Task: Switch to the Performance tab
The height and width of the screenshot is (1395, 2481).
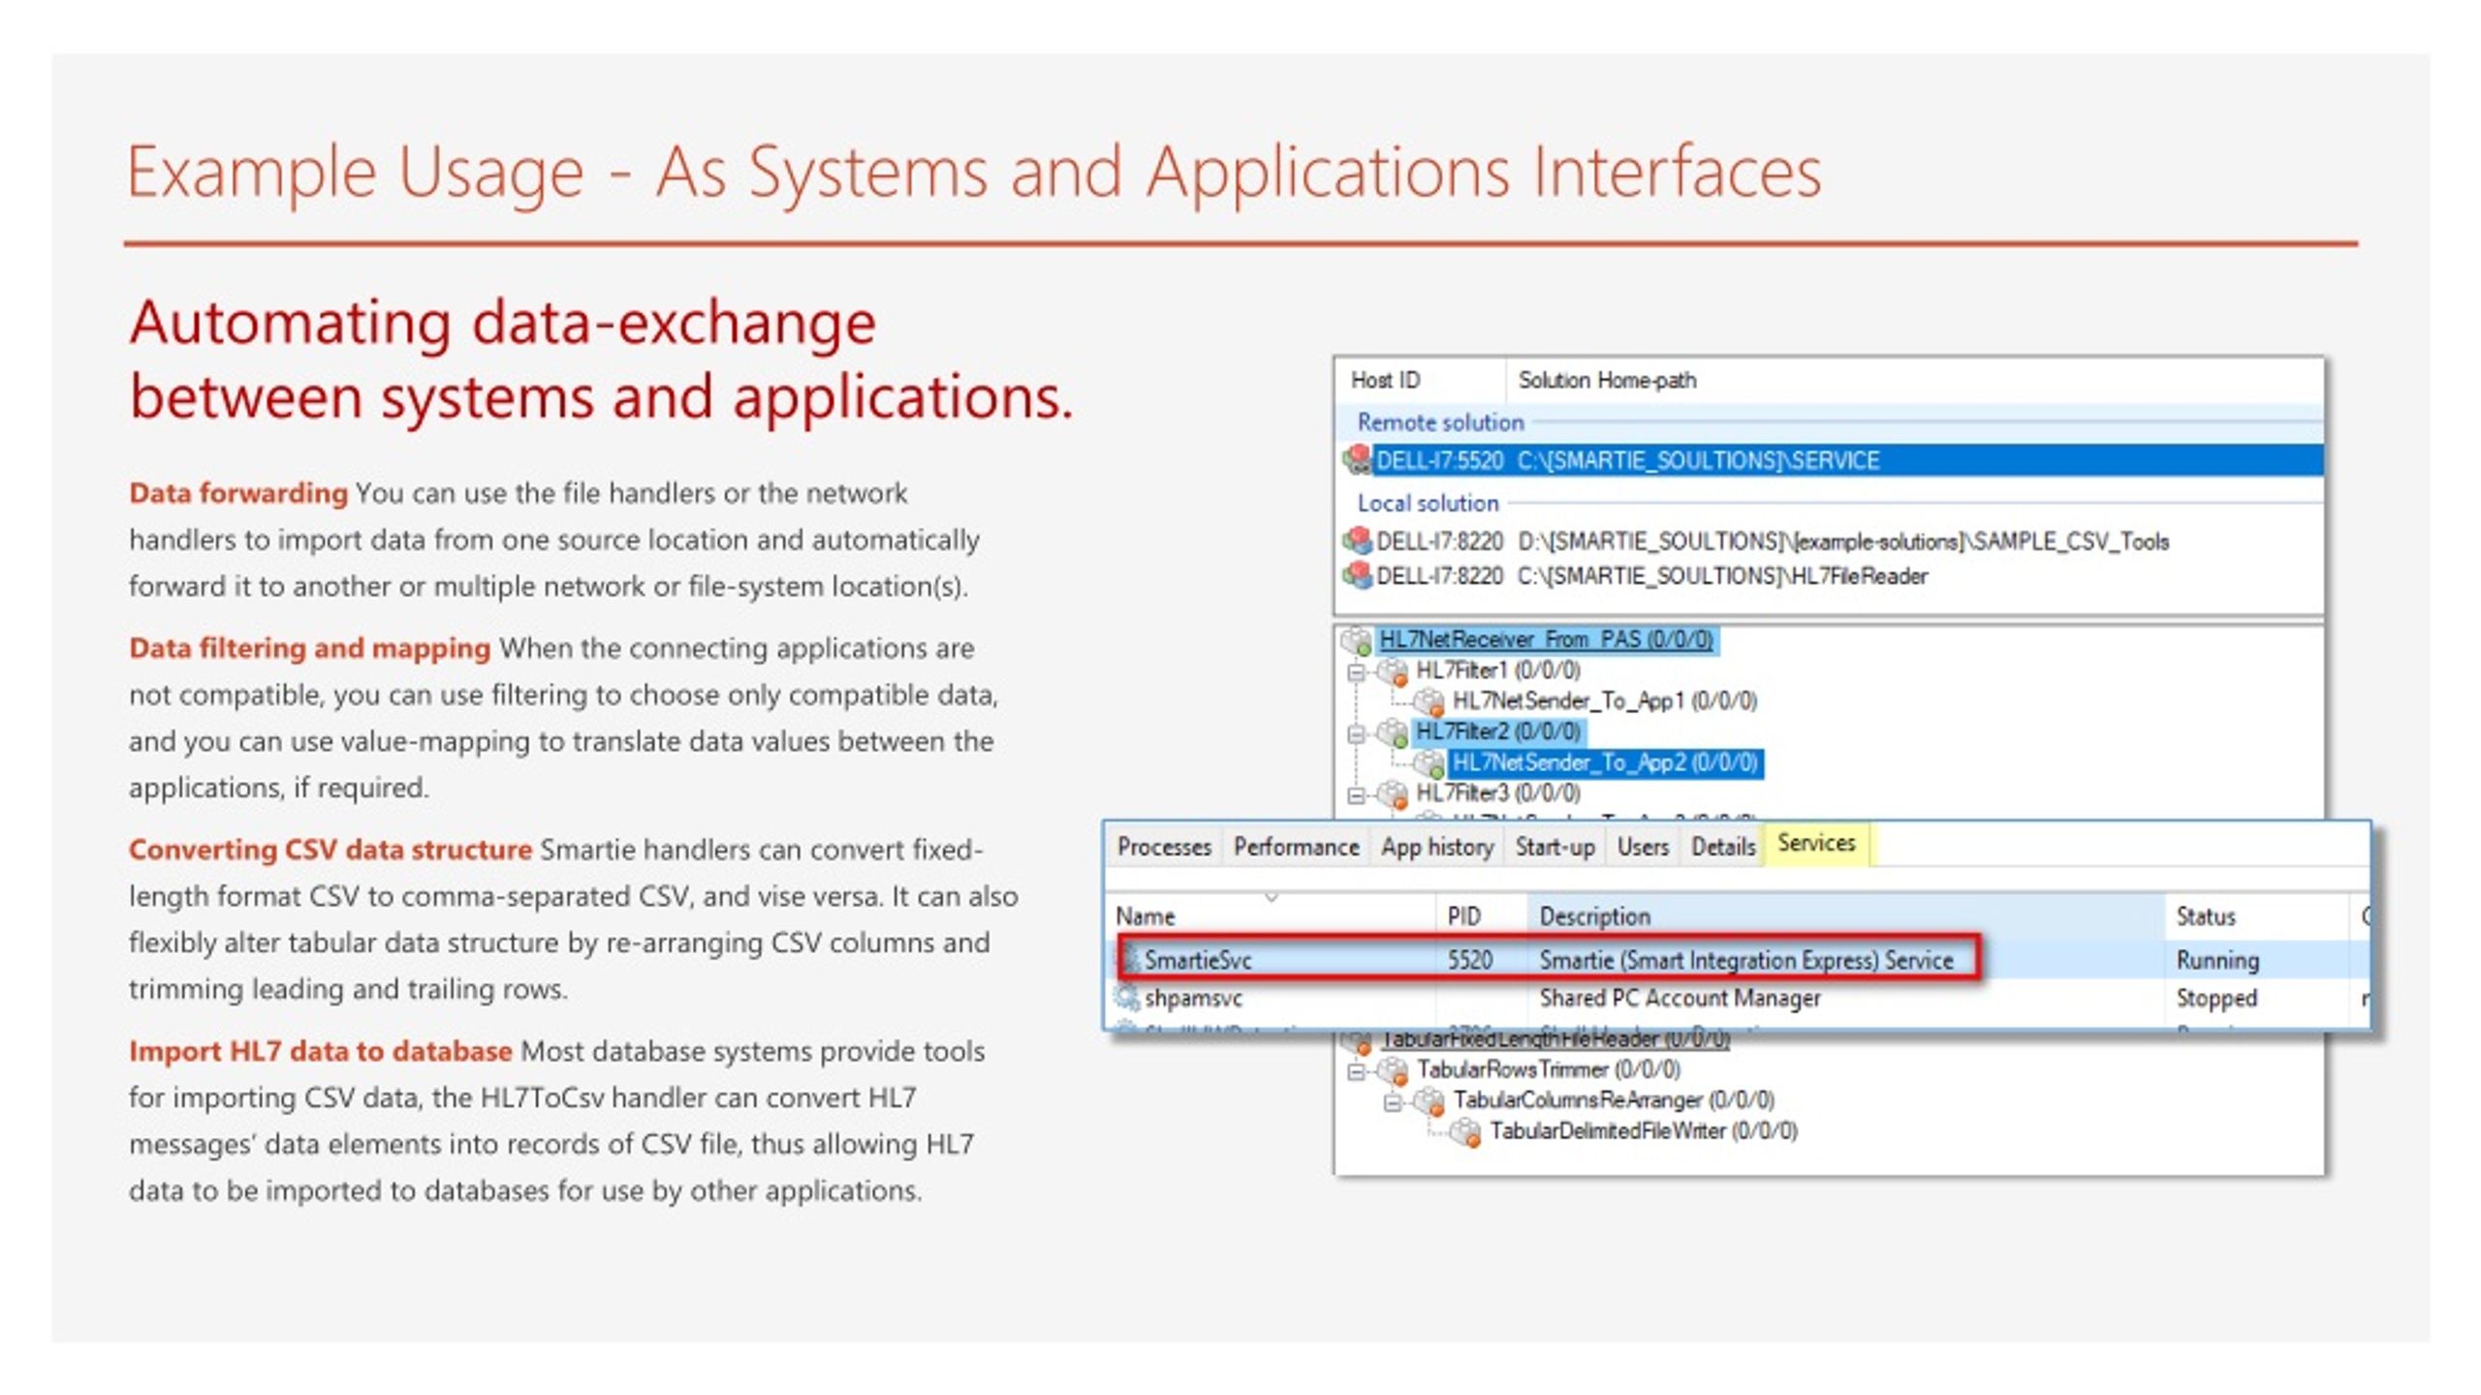Action: click(1296, 847)
